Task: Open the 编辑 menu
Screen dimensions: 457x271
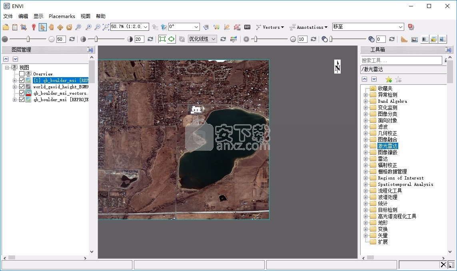Action: 23,16
